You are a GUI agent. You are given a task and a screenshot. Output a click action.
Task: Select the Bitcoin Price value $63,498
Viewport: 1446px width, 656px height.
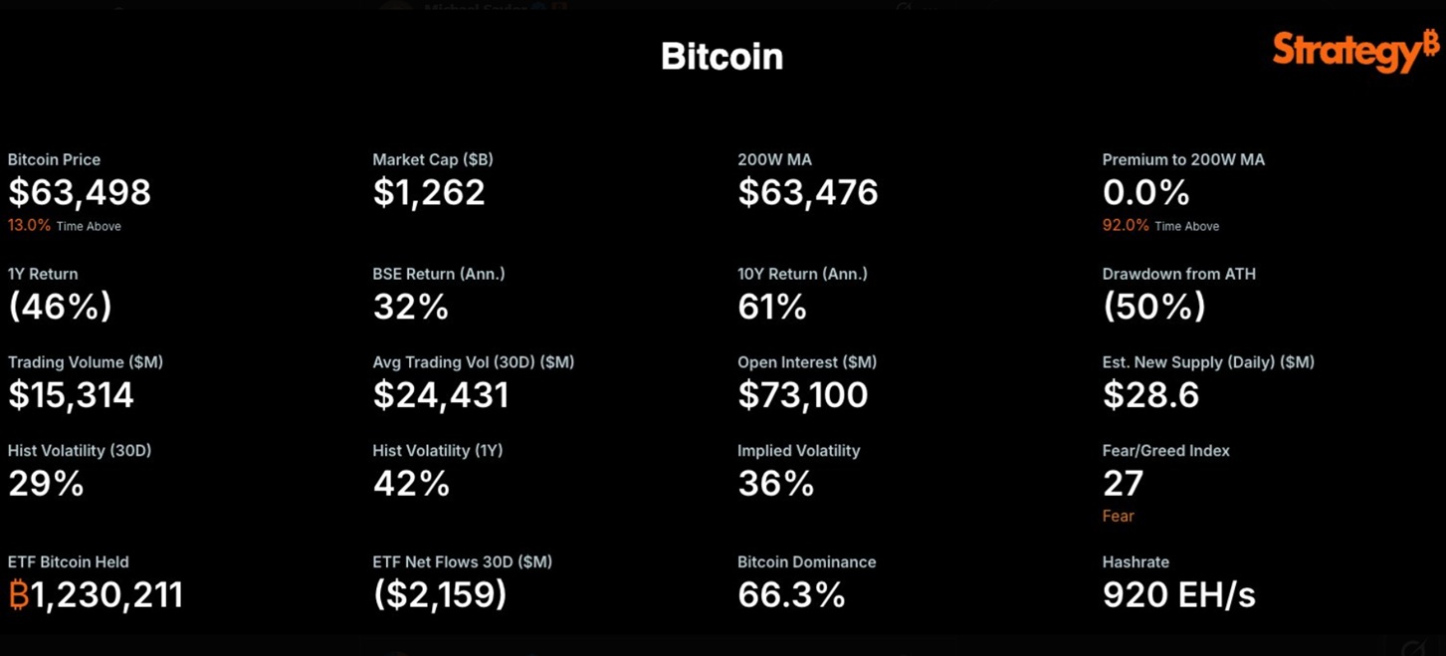click(80, 192)
